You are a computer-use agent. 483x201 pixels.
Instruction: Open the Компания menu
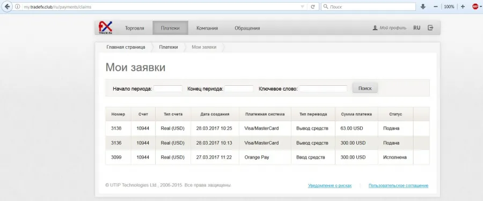pyautogui.click(x=207, y=28)
